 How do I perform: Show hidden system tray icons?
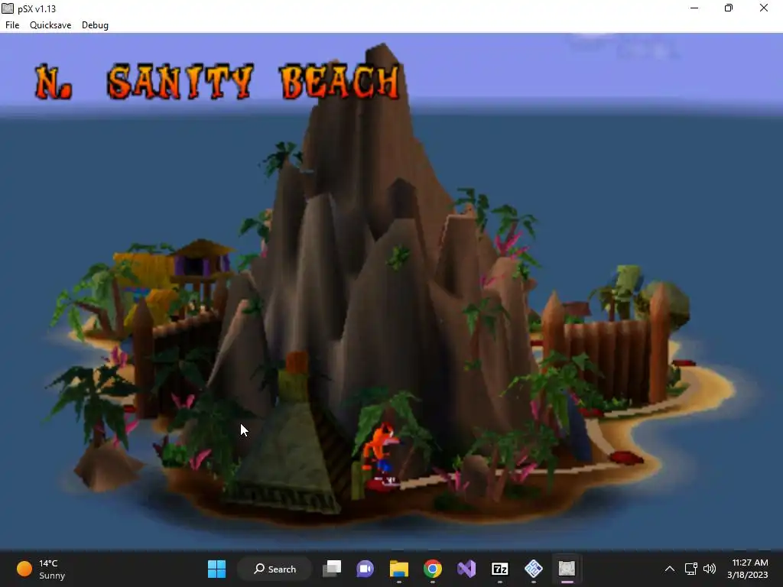tap(670, 569)
